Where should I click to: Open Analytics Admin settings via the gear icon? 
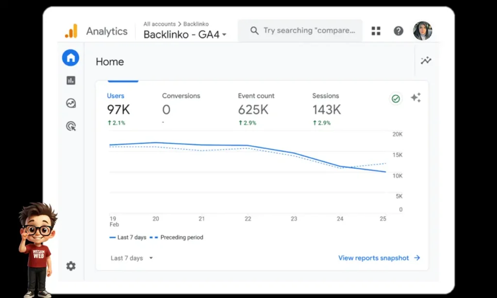pyautogui.click(x=71, y=266)
